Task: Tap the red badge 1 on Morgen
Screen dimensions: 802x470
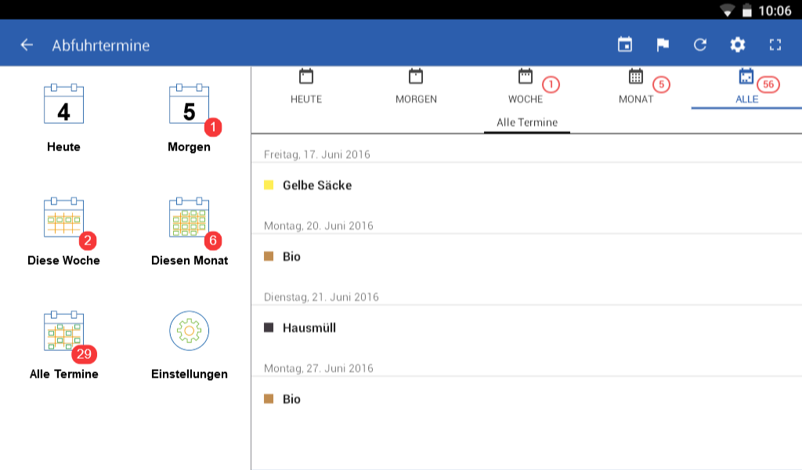Action: click(x=213, y=128)
